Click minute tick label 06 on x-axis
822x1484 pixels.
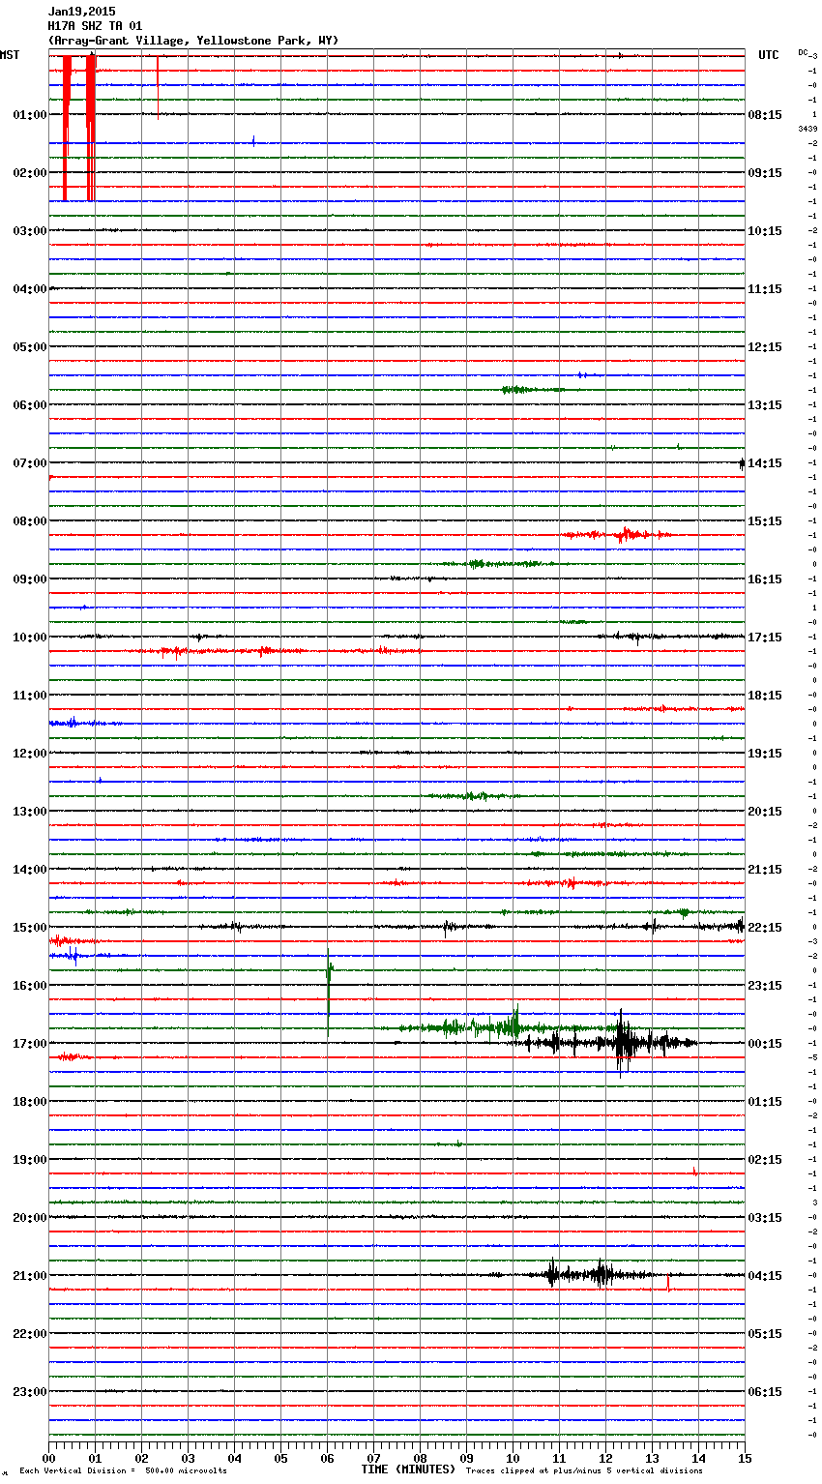[x=328, y=1458]
